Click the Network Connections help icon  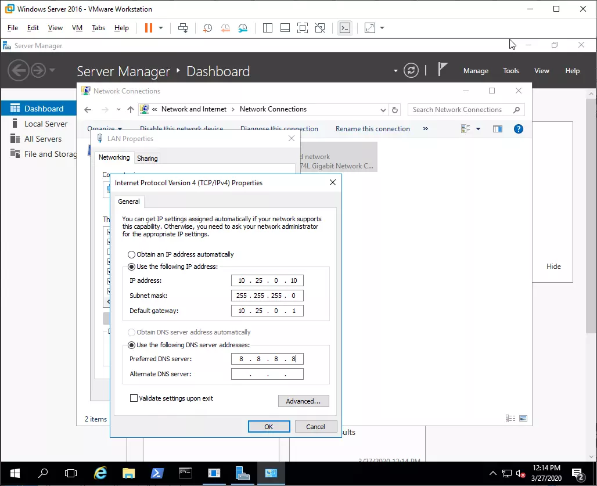519,129
